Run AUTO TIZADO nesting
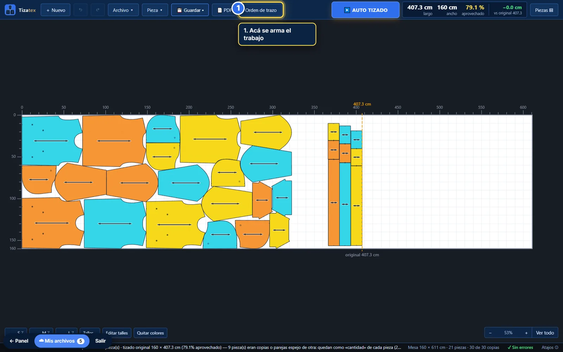 pos(366,10)
